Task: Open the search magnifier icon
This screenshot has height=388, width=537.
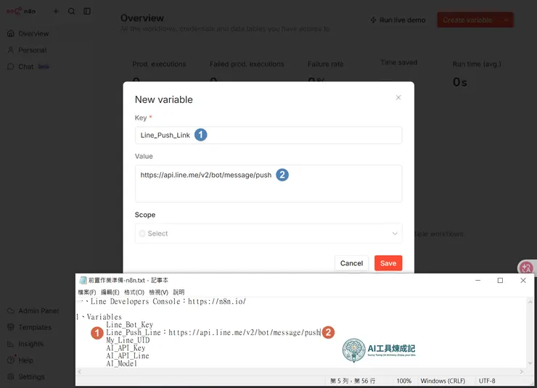Action: click(71, 12)
